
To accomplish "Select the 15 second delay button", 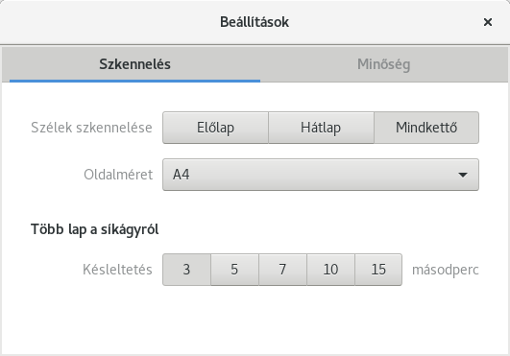I will point(378,270).
